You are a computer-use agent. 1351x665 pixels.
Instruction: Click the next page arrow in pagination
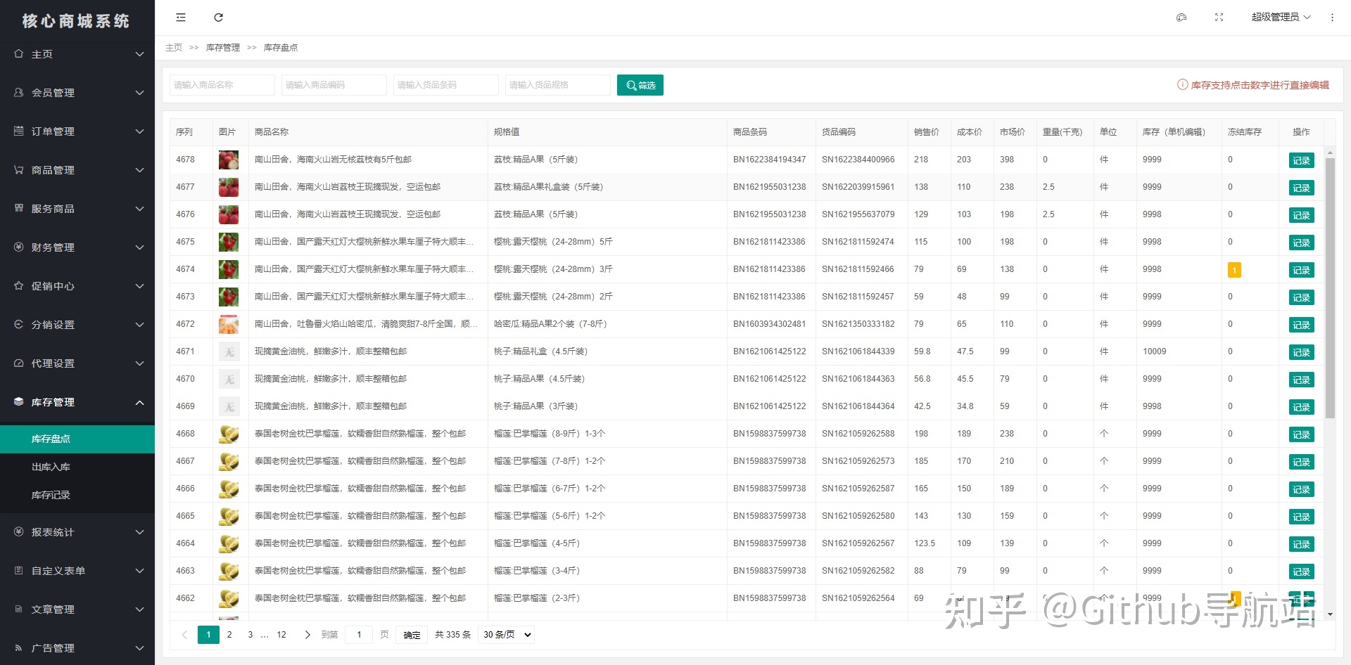(x=307, y=635)
